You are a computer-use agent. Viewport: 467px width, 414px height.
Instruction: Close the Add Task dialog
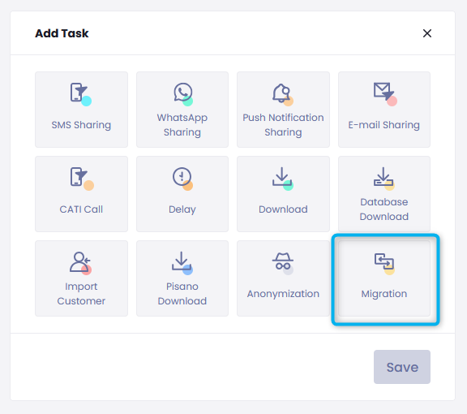427,33
